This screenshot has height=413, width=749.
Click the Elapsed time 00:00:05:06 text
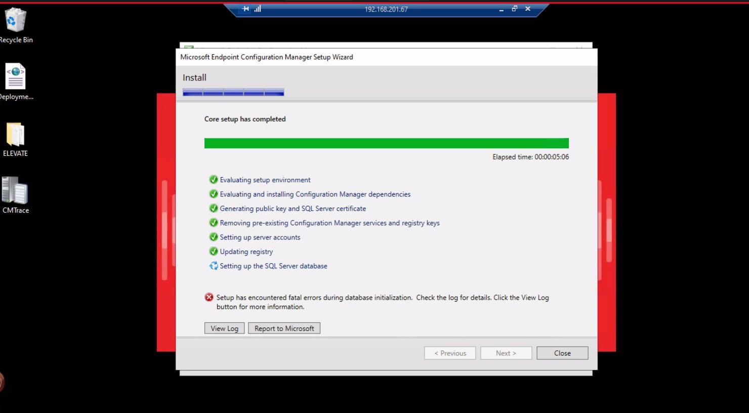530,157
